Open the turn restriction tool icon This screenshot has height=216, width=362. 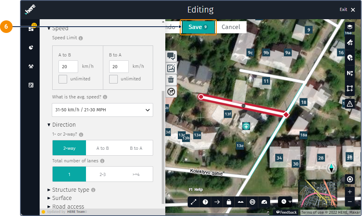click(171, 92)
